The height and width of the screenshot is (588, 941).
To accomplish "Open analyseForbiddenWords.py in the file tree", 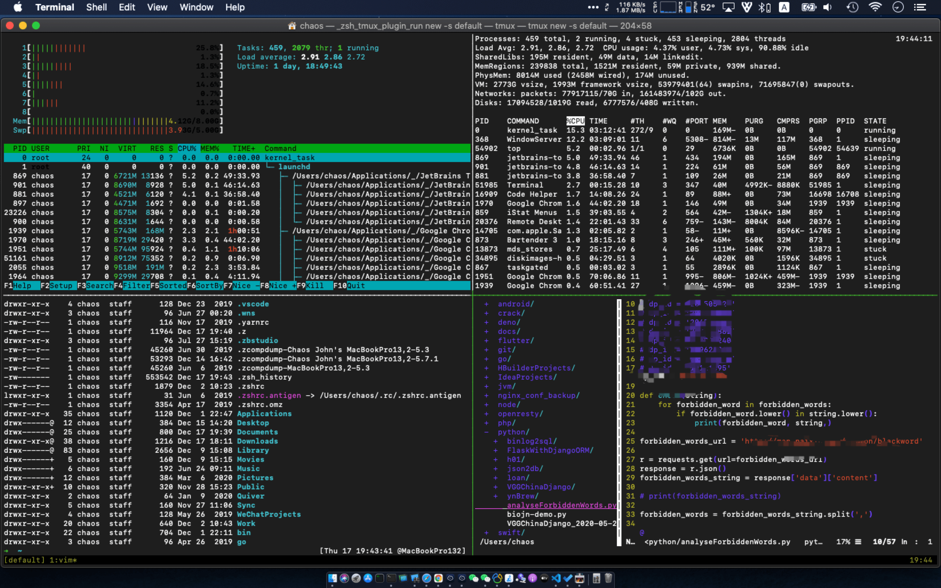I will pyautogui.click(x=561, y=505).
